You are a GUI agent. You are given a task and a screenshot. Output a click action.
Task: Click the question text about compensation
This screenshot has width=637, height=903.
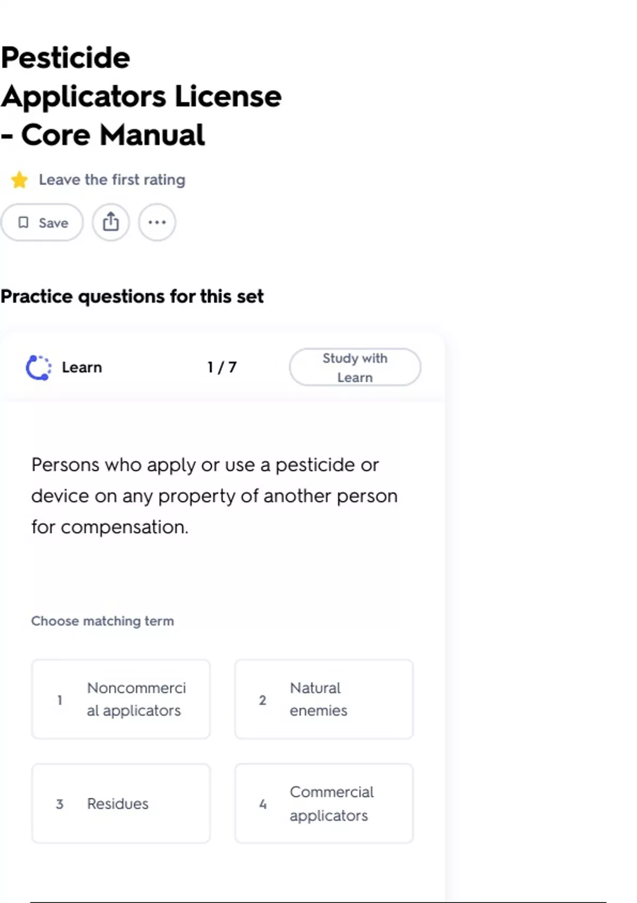click(x=214, y=496)
